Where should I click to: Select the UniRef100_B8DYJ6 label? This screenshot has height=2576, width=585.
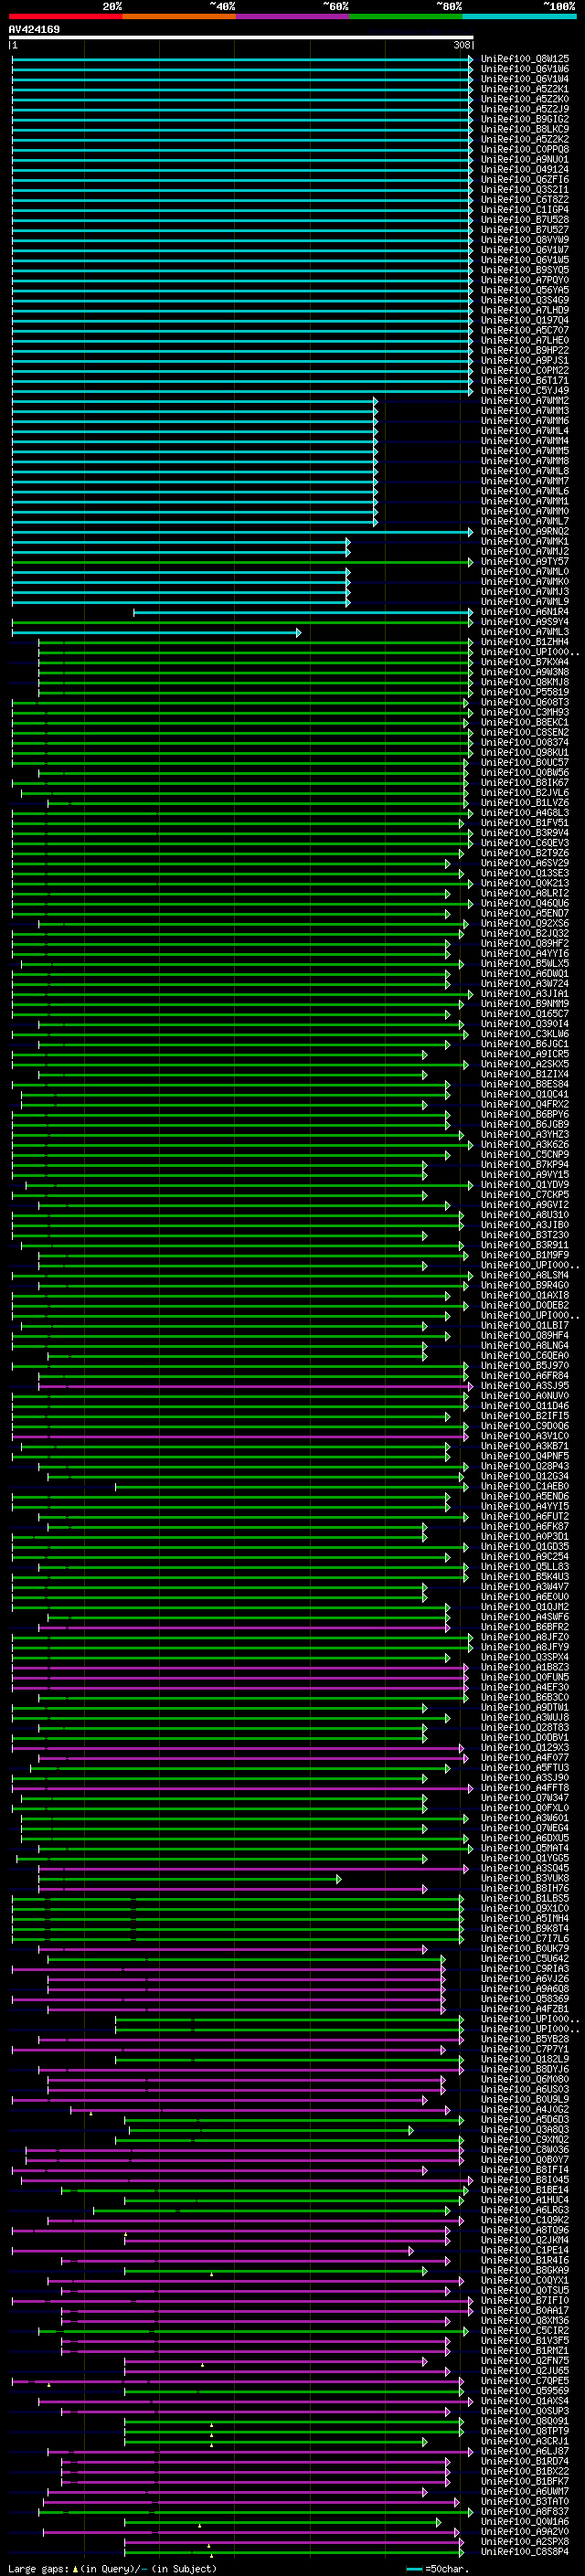coord(525,2068)
